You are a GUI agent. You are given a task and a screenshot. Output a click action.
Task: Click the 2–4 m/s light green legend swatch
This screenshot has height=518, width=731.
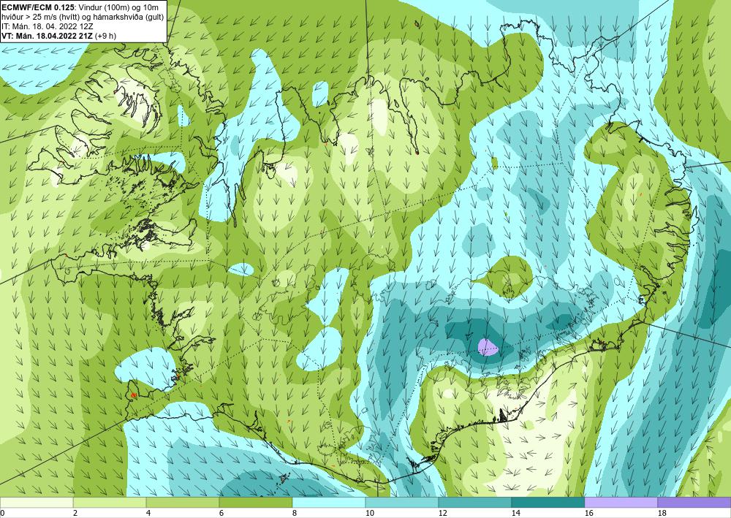pyautogui.click(x=110, y=502)
